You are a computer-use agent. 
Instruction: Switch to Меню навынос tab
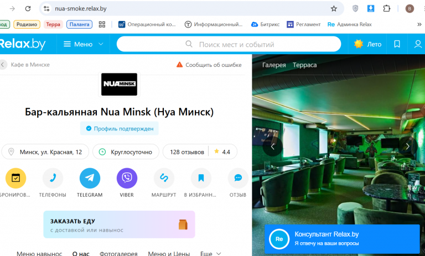pyautogui.click(x=39, y=254)
